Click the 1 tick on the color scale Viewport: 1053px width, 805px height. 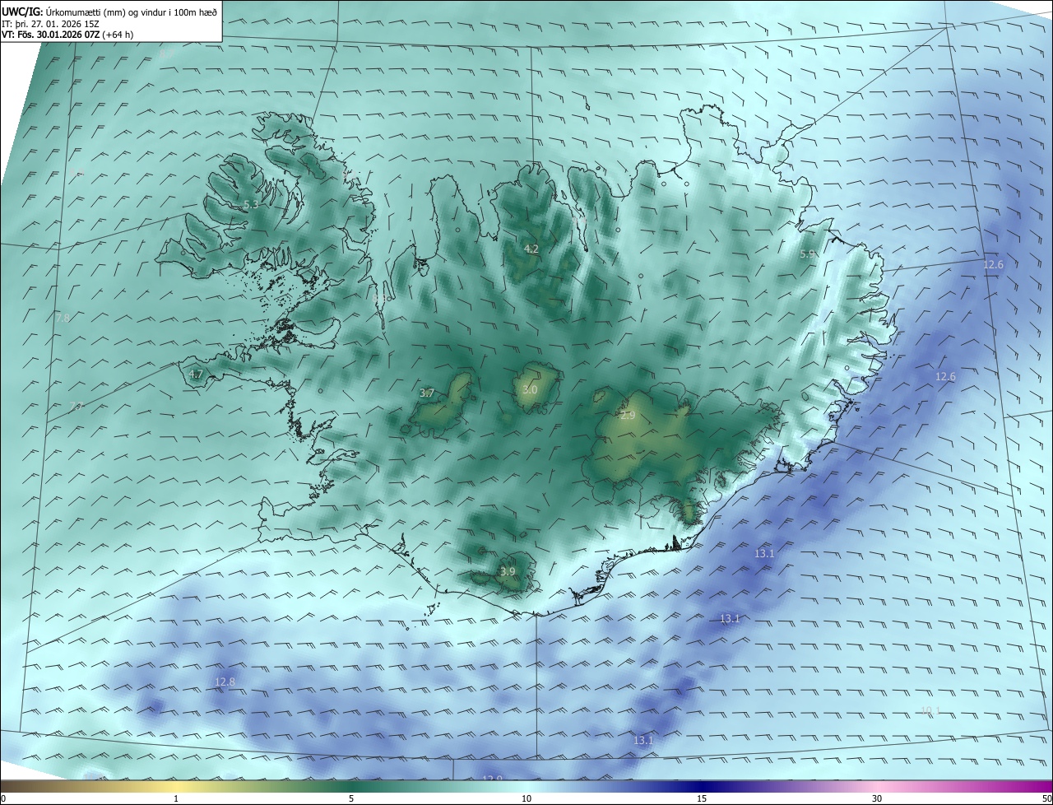[176, 798]
